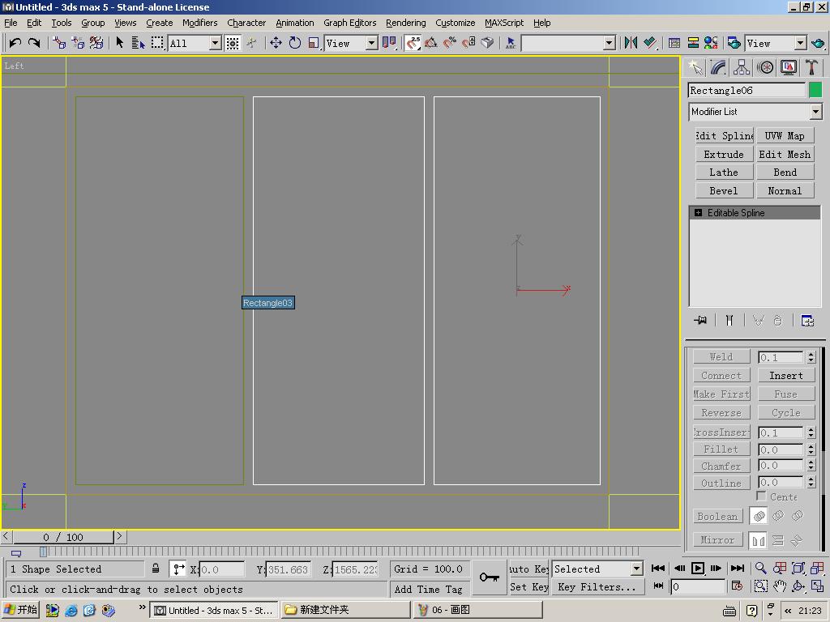Click the Zoom magnifier viewport tool
The height and width of the screenshot is (622, 830).
760,568
